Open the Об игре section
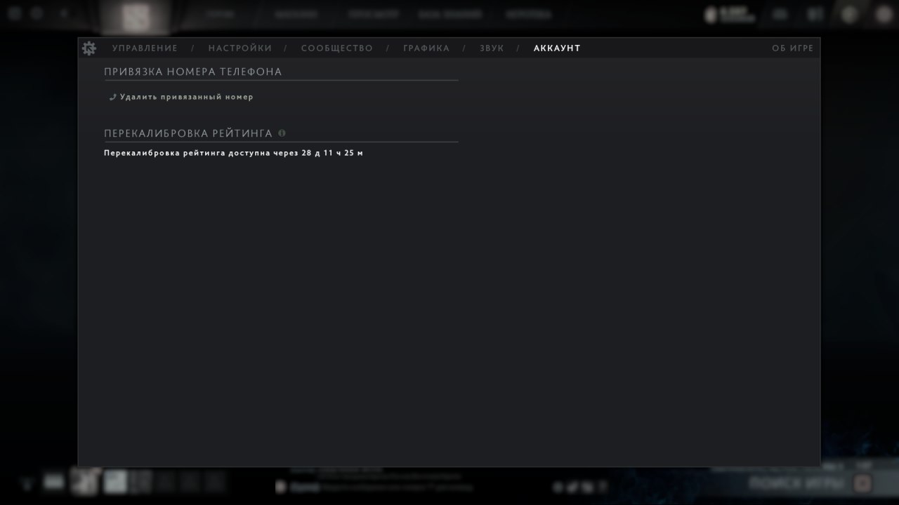Screen dimensions: 899x505 coord(793,48)
